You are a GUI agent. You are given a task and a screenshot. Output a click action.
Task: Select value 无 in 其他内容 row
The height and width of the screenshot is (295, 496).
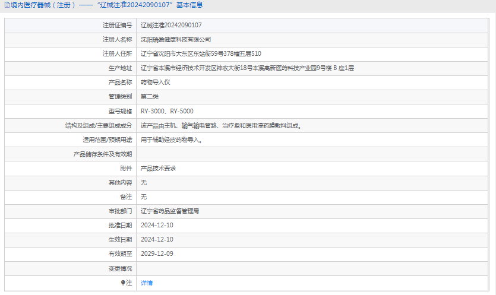pos(144,183)
